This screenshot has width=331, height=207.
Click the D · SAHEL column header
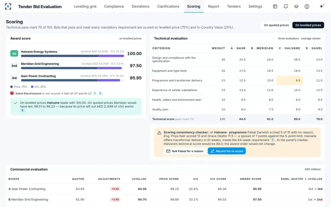[314, 48]
